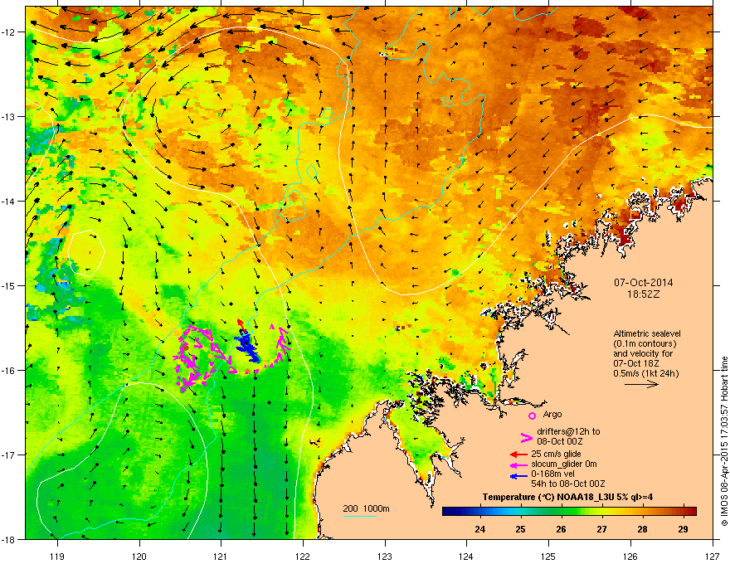Click the '25 cm/s glide' legend label
Viewport: 730px width, 564px height.
coord(556,454)
